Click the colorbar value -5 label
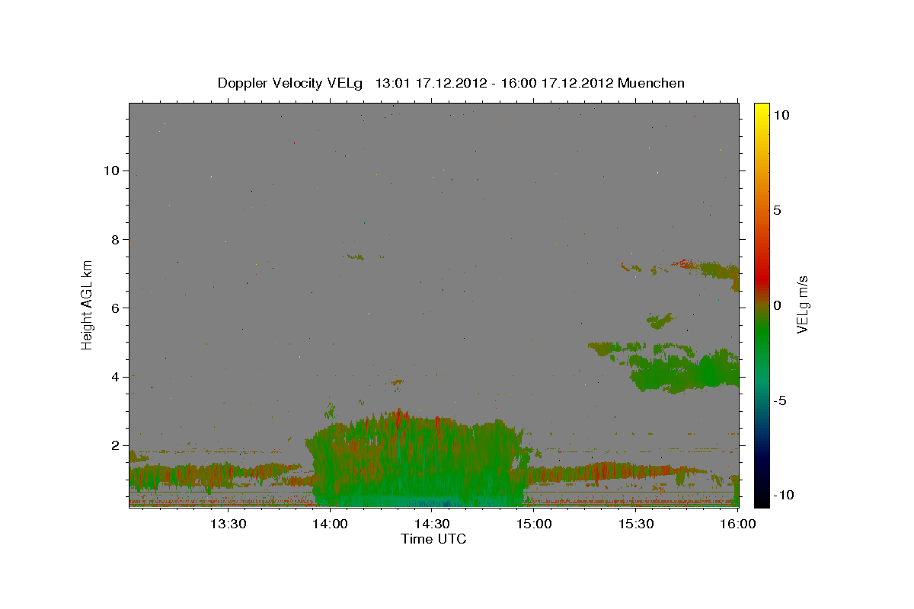Screen dimensions: 914x609 (779, 400)
